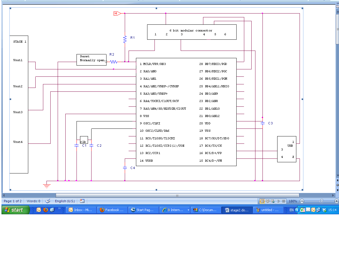The height and width of the screenshot is (254, 339).
Task: Launch Firefox from Quick Launch
Action: coord(45,210)
